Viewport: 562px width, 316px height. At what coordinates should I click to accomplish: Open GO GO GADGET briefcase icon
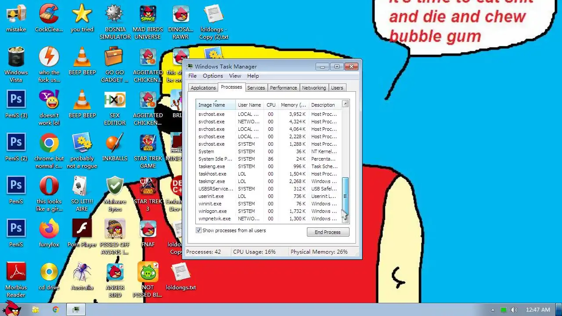tap(114, 65)
